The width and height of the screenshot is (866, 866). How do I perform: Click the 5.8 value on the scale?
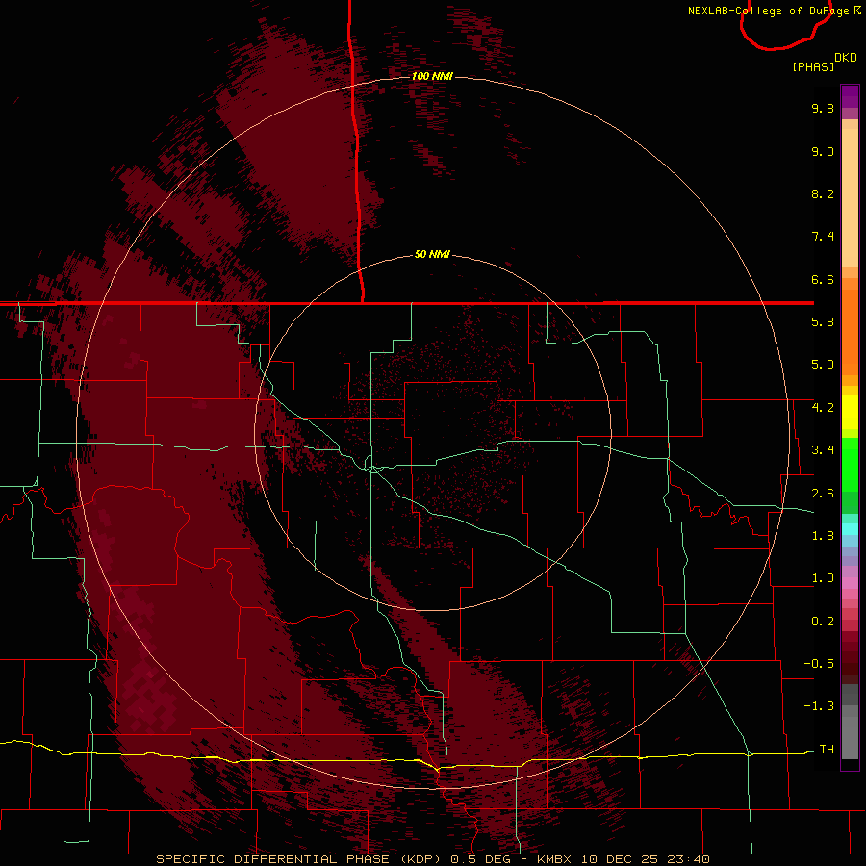pos(823,322)
